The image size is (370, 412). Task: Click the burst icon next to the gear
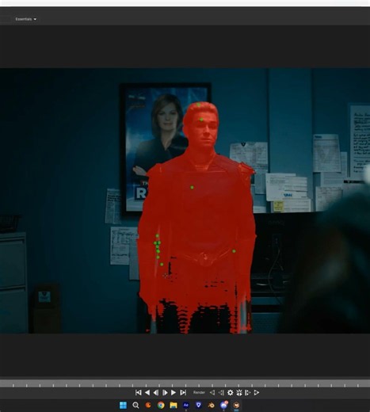239,393
